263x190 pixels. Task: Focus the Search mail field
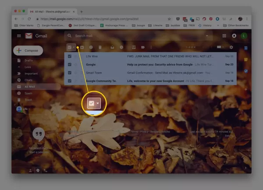click(139, 36)
